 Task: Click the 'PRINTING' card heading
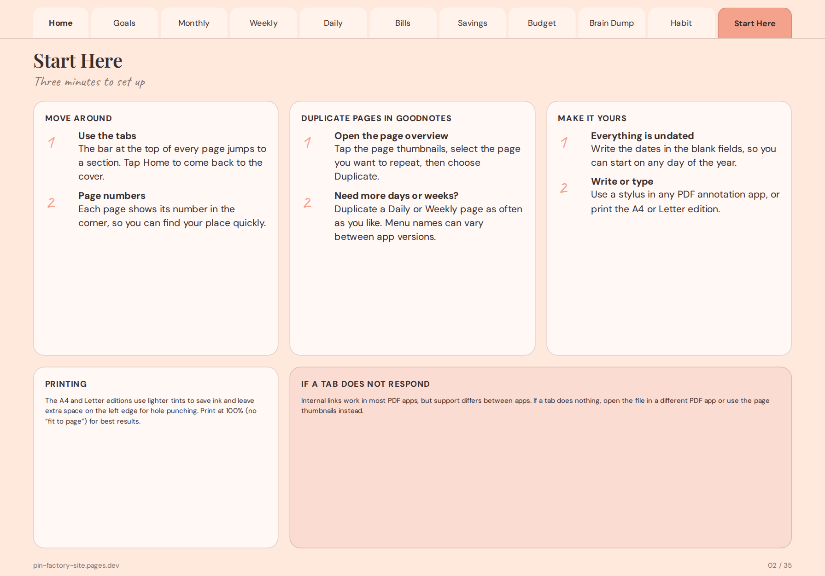coord(66,384)
